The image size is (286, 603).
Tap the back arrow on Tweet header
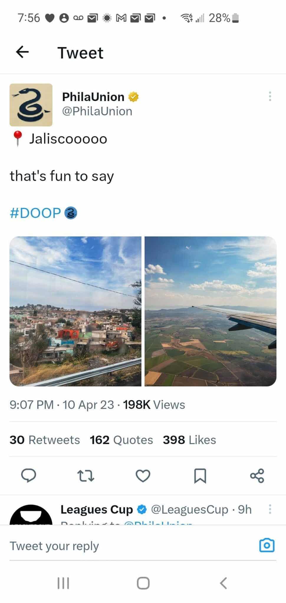(x=22, y=52)
